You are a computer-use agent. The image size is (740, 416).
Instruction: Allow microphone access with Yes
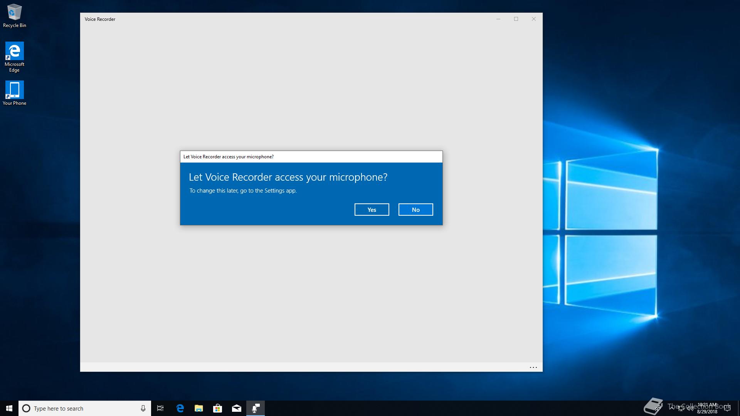tap(372, 210)
